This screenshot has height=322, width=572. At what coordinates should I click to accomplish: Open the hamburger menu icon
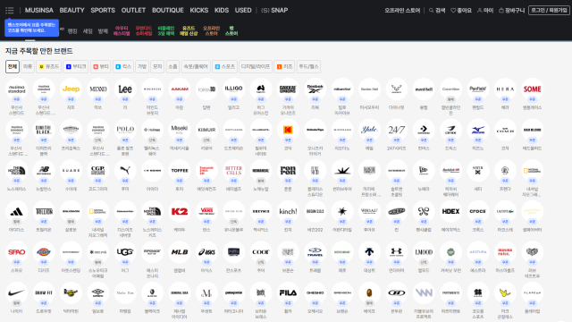point(10,10)
